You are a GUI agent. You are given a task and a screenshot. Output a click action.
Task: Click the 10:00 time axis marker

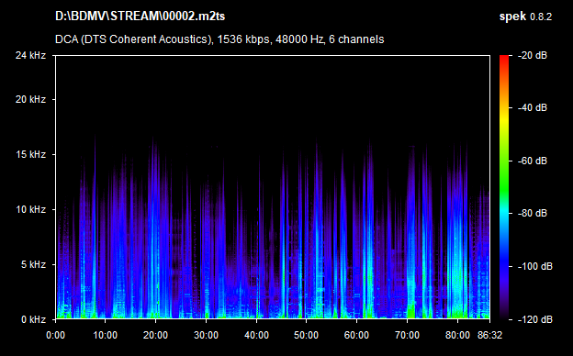point(106,335)
